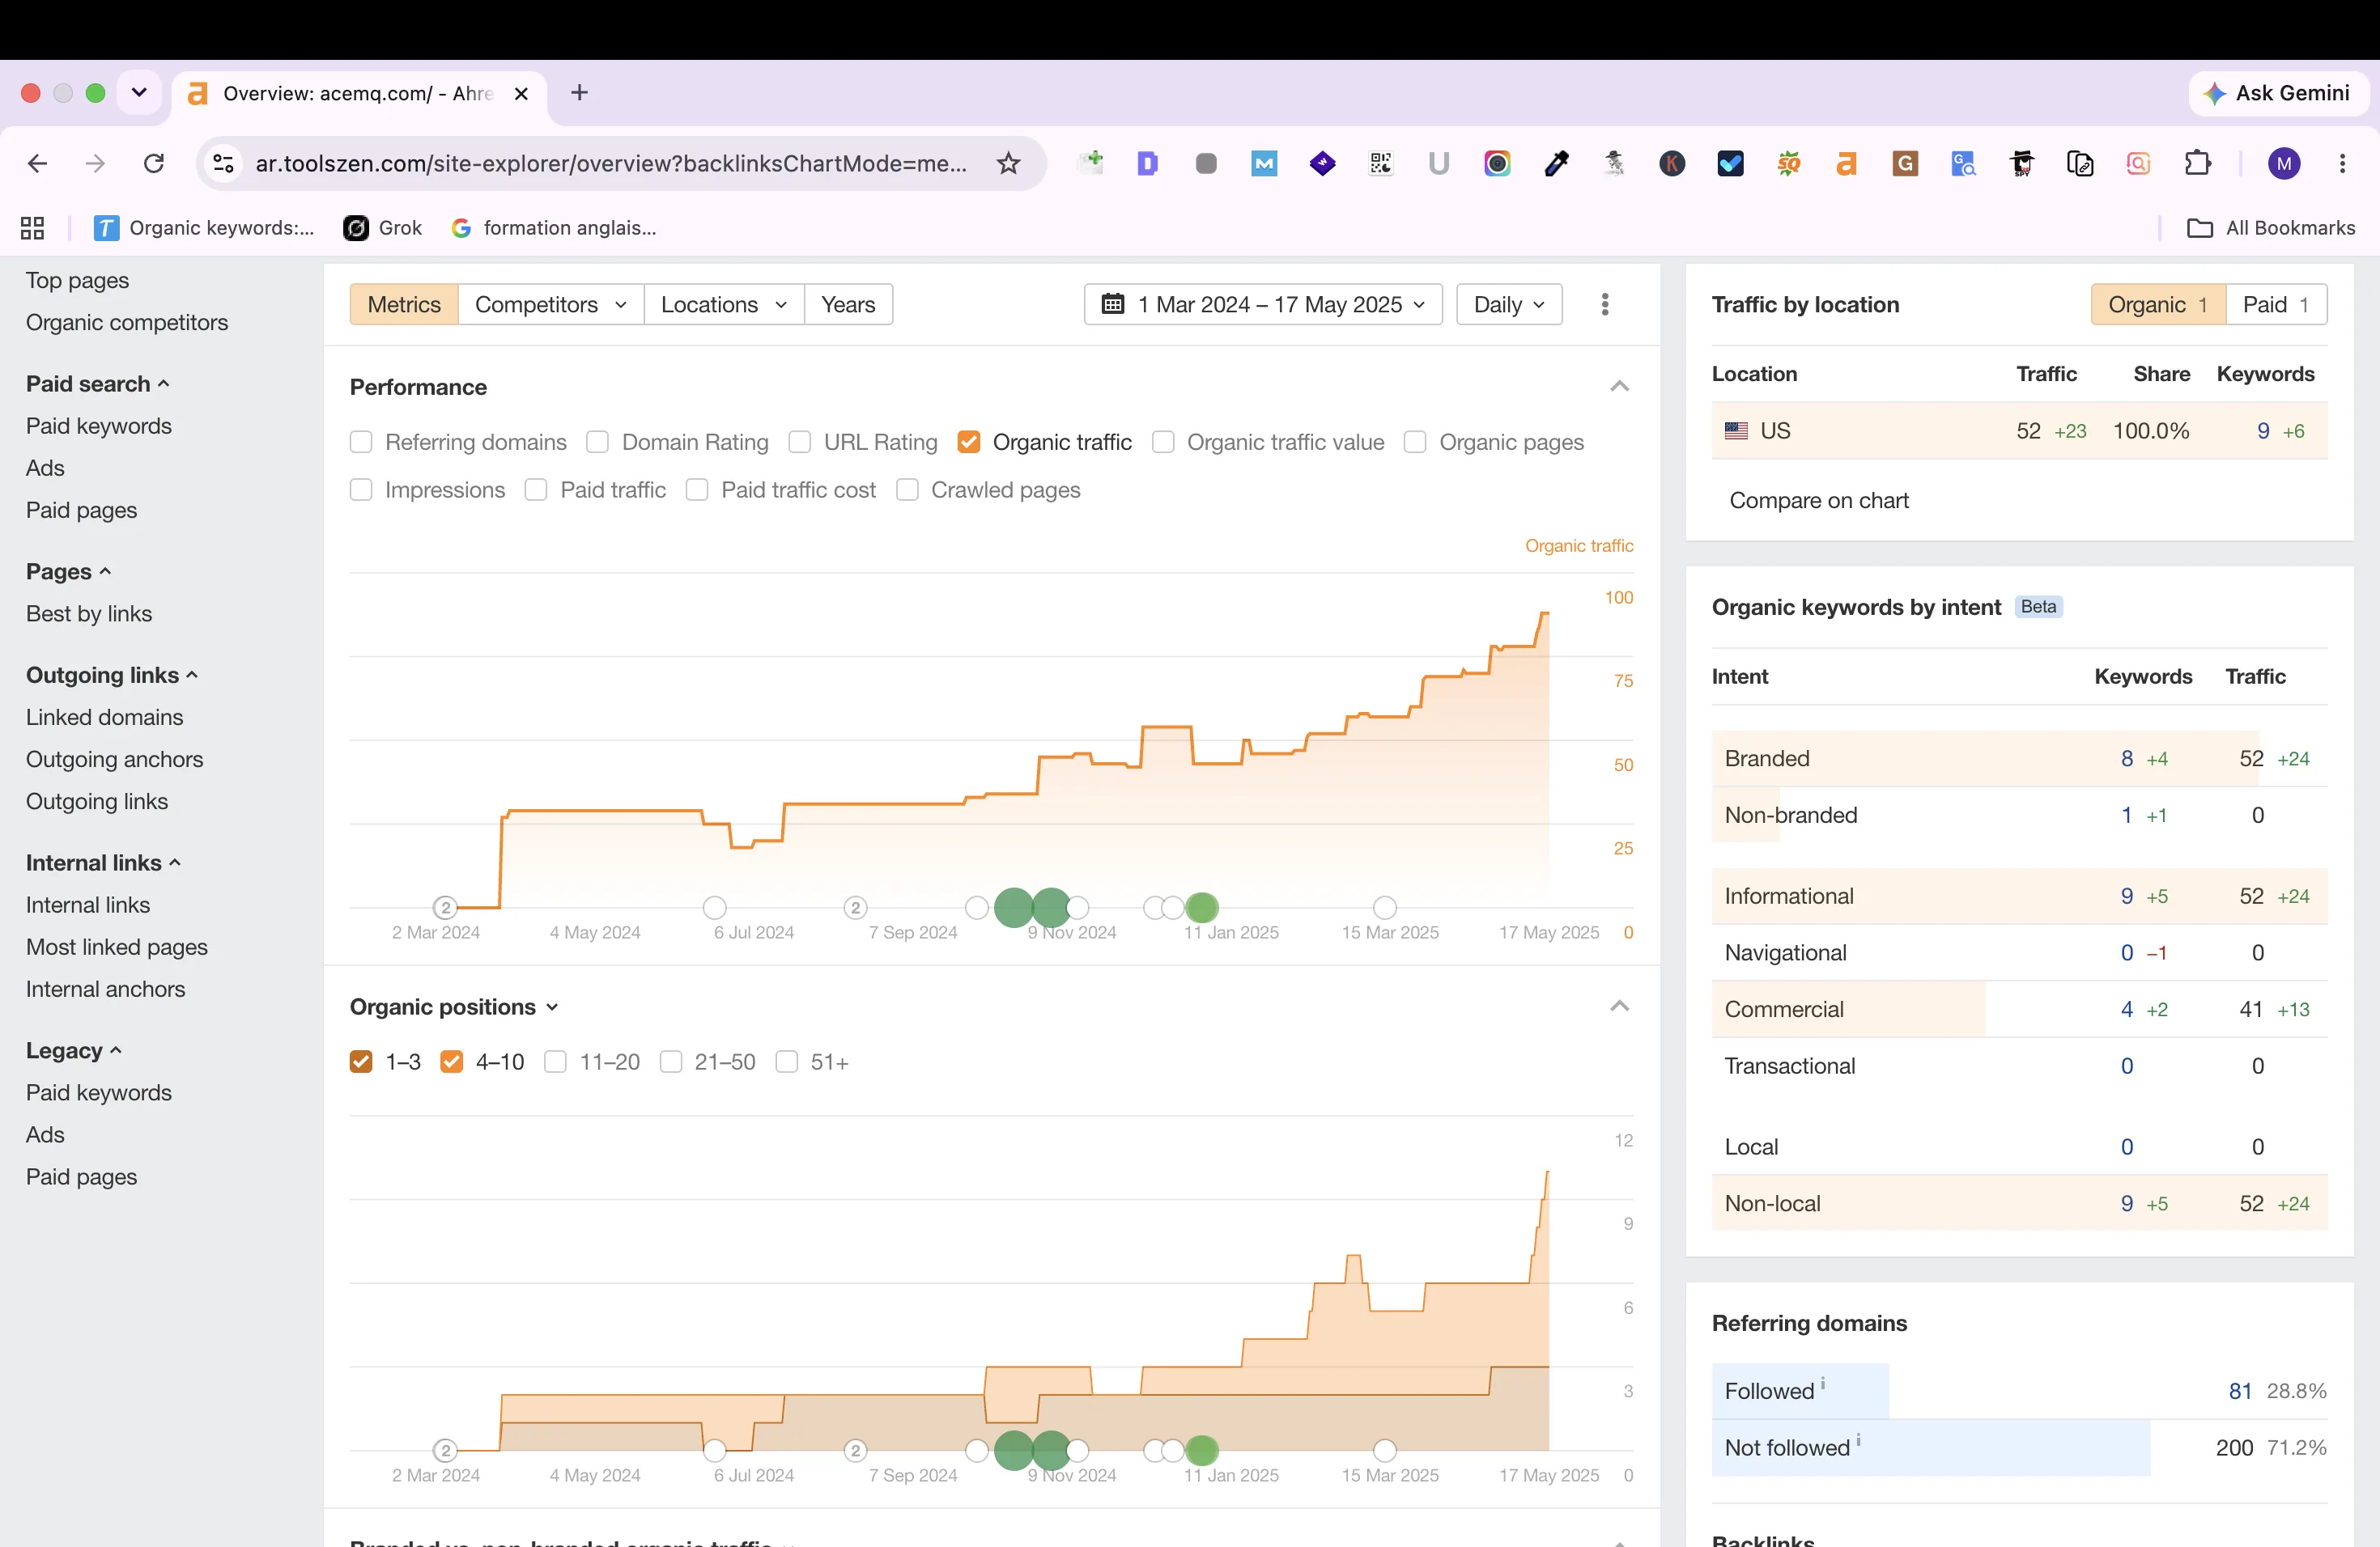Open the All Bookmarks folder
Viewport: 2380px width, 1547px height.
2270,228
